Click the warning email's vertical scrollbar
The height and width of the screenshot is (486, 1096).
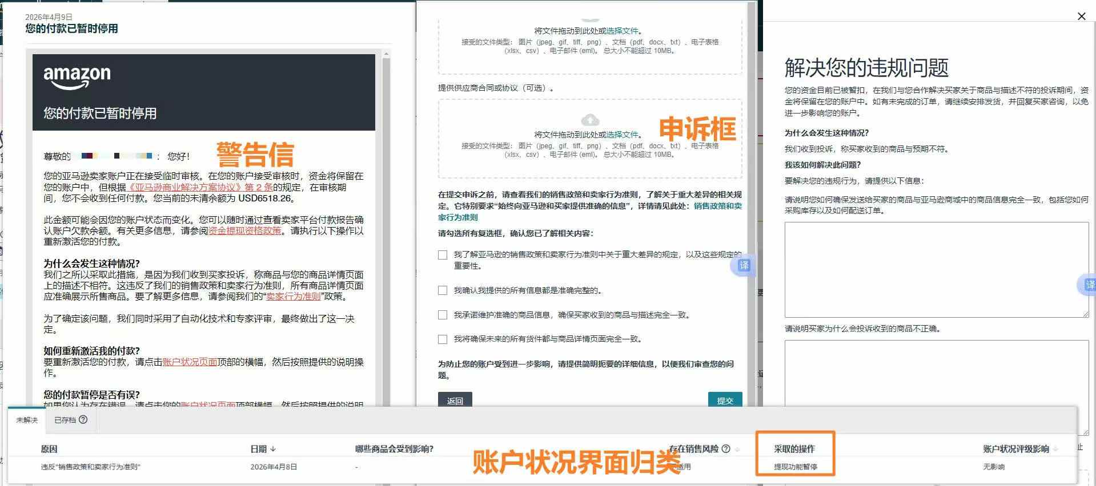386,228
